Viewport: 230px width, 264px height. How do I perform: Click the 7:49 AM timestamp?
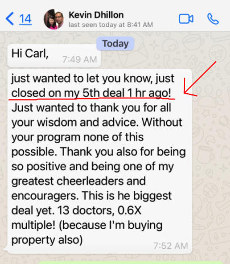tap(79, 60)
